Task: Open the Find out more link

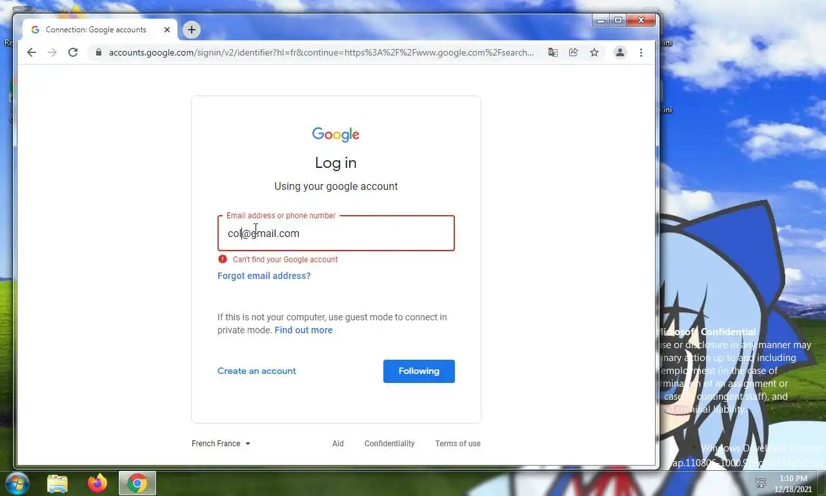Action: click(303, 330)
